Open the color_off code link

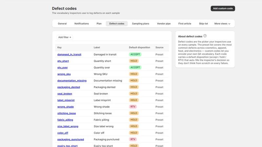(63, 133)
